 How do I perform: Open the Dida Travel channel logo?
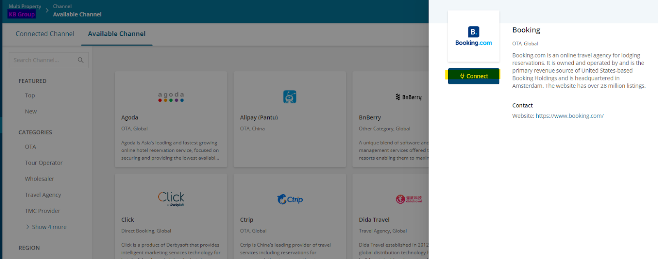click(x=409, y=199)
